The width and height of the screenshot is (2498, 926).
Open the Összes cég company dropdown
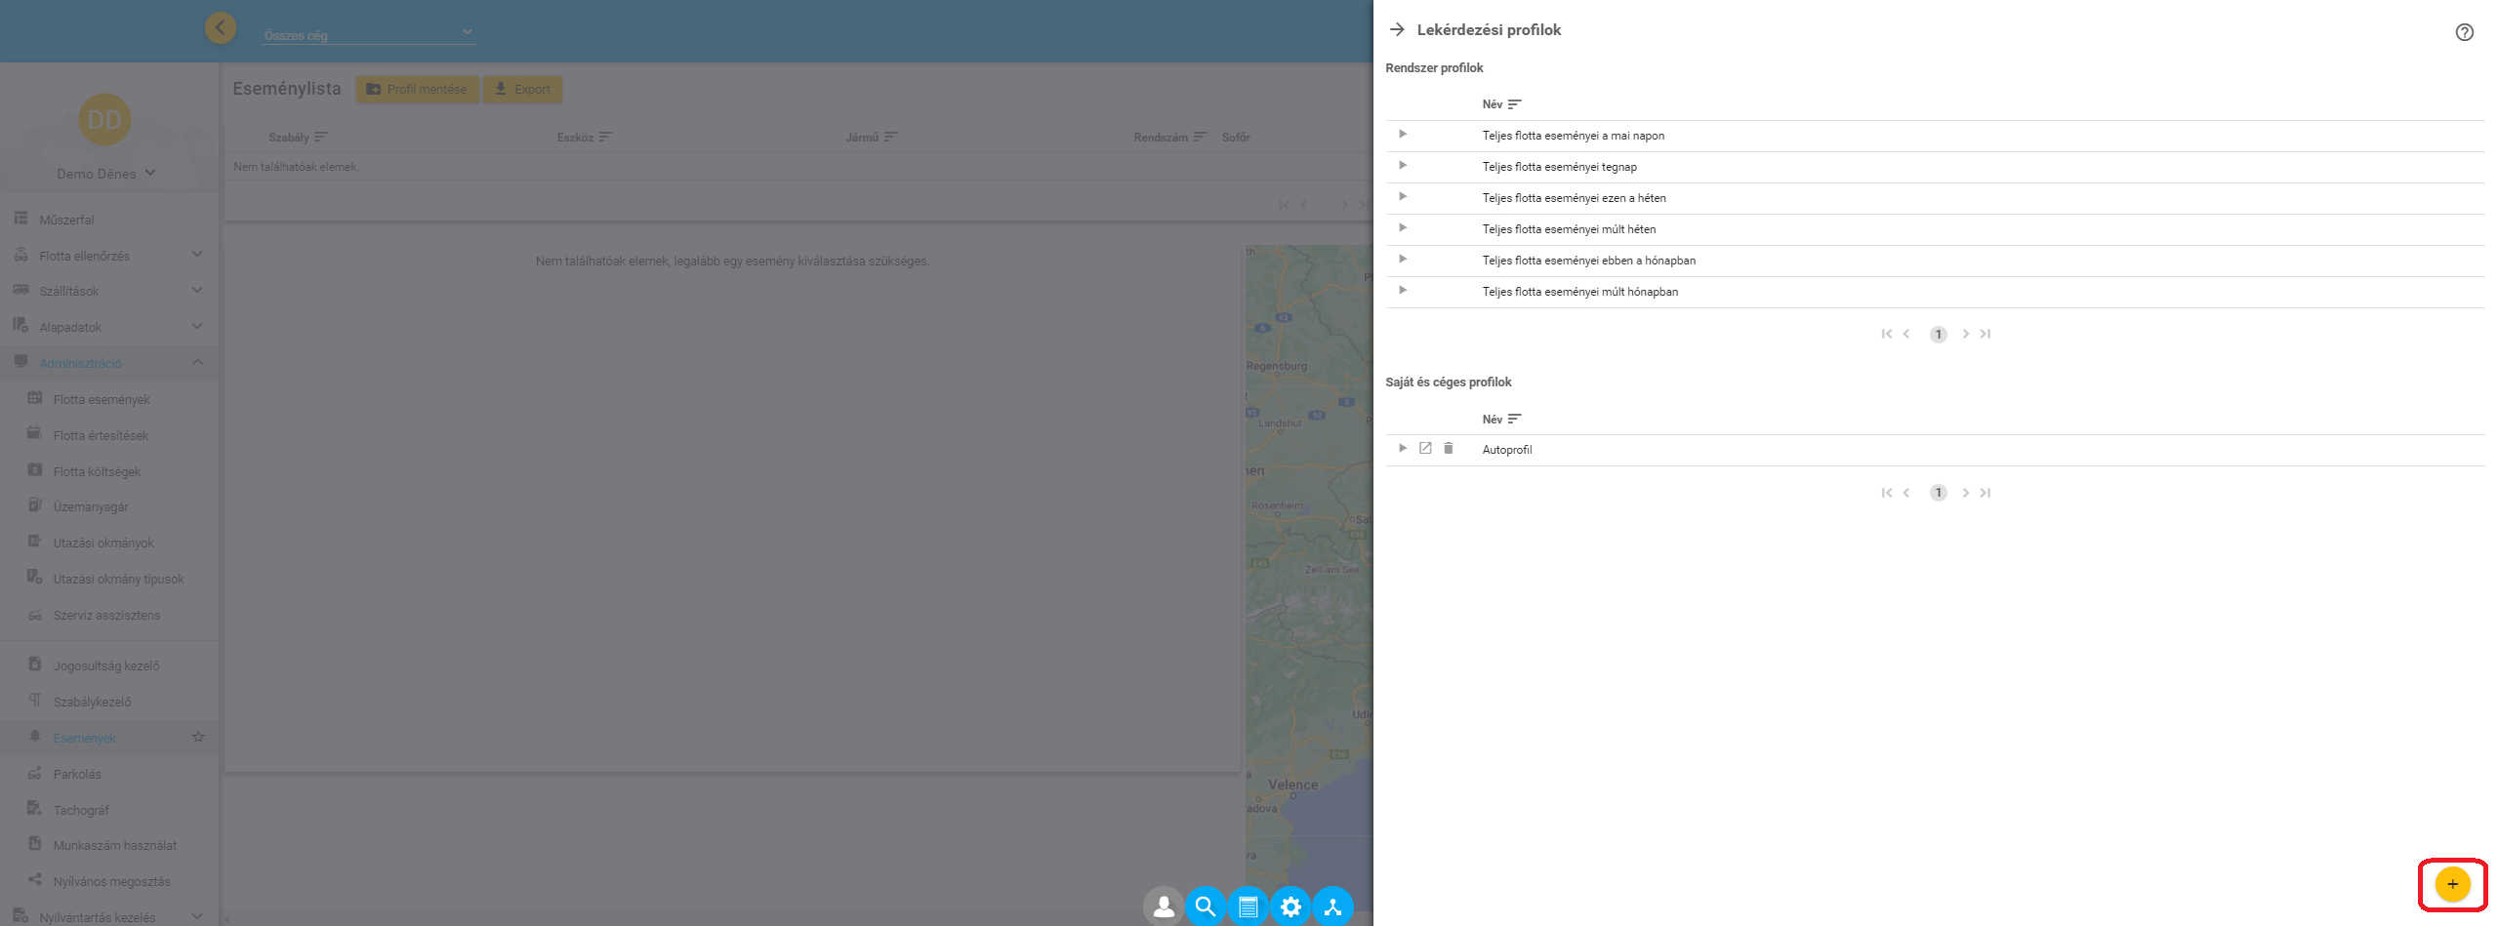(x=369, y=34)
